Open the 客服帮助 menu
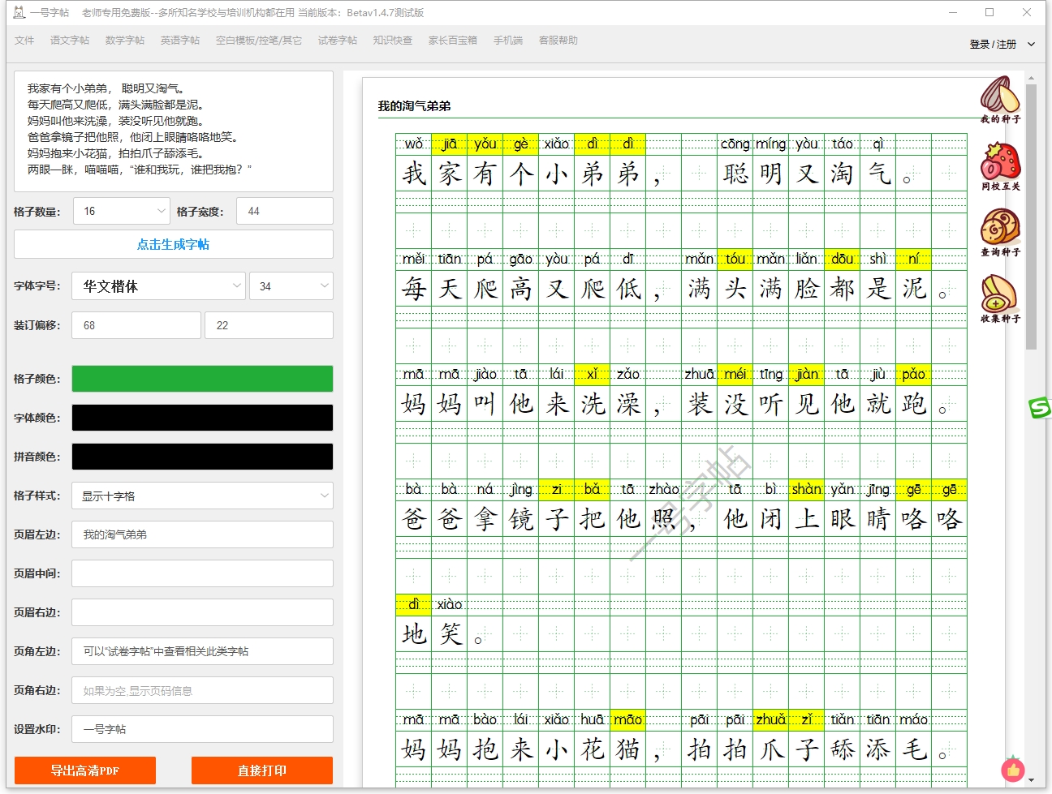The height and width of the screenshot is (794, 1052). click(x=558, y=40)
